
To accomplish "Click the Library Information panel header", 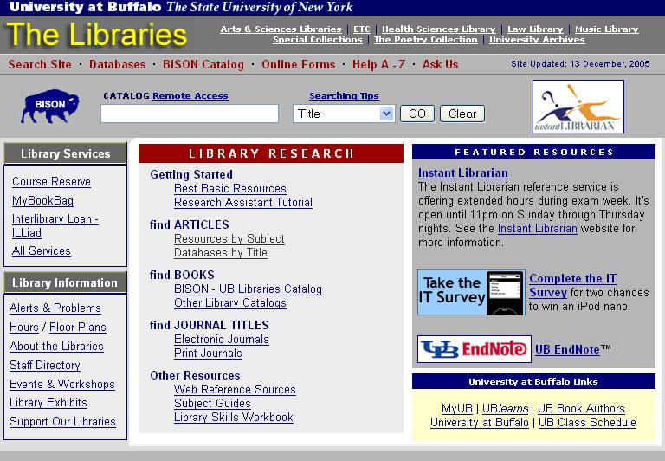I will (x=65, y=283).
